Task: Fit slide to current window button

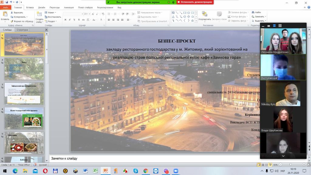Action: (309, 165)
